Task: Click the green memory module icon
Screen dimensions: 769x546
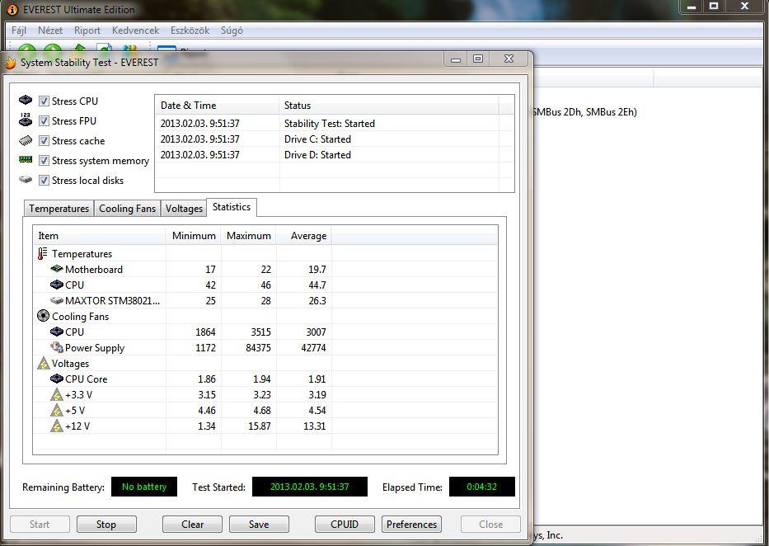Action: pos(26,159)
